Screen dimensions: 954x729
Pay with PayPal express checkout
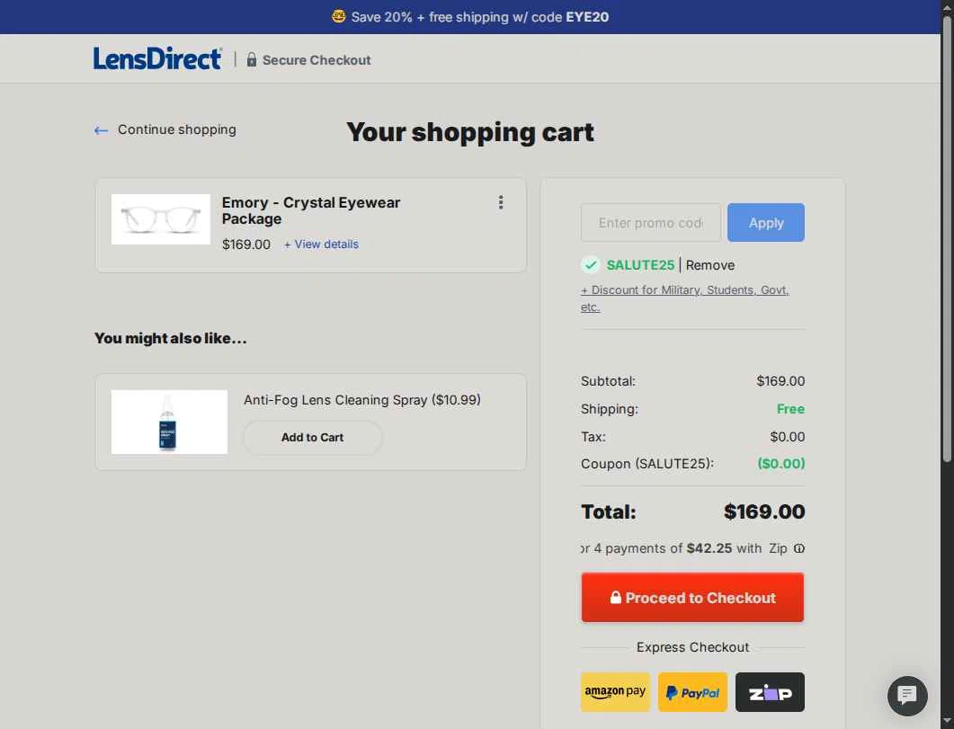coord(692,692)
